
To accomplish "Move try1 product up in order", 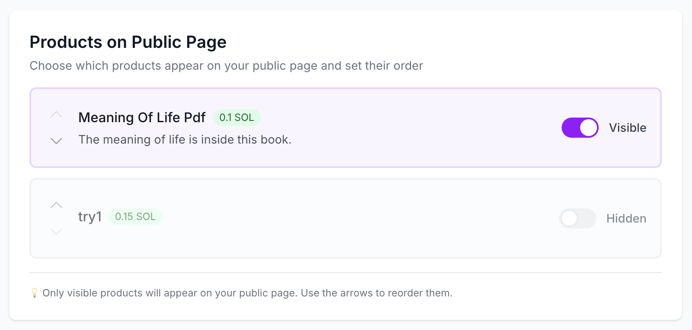I will [56, 205].
